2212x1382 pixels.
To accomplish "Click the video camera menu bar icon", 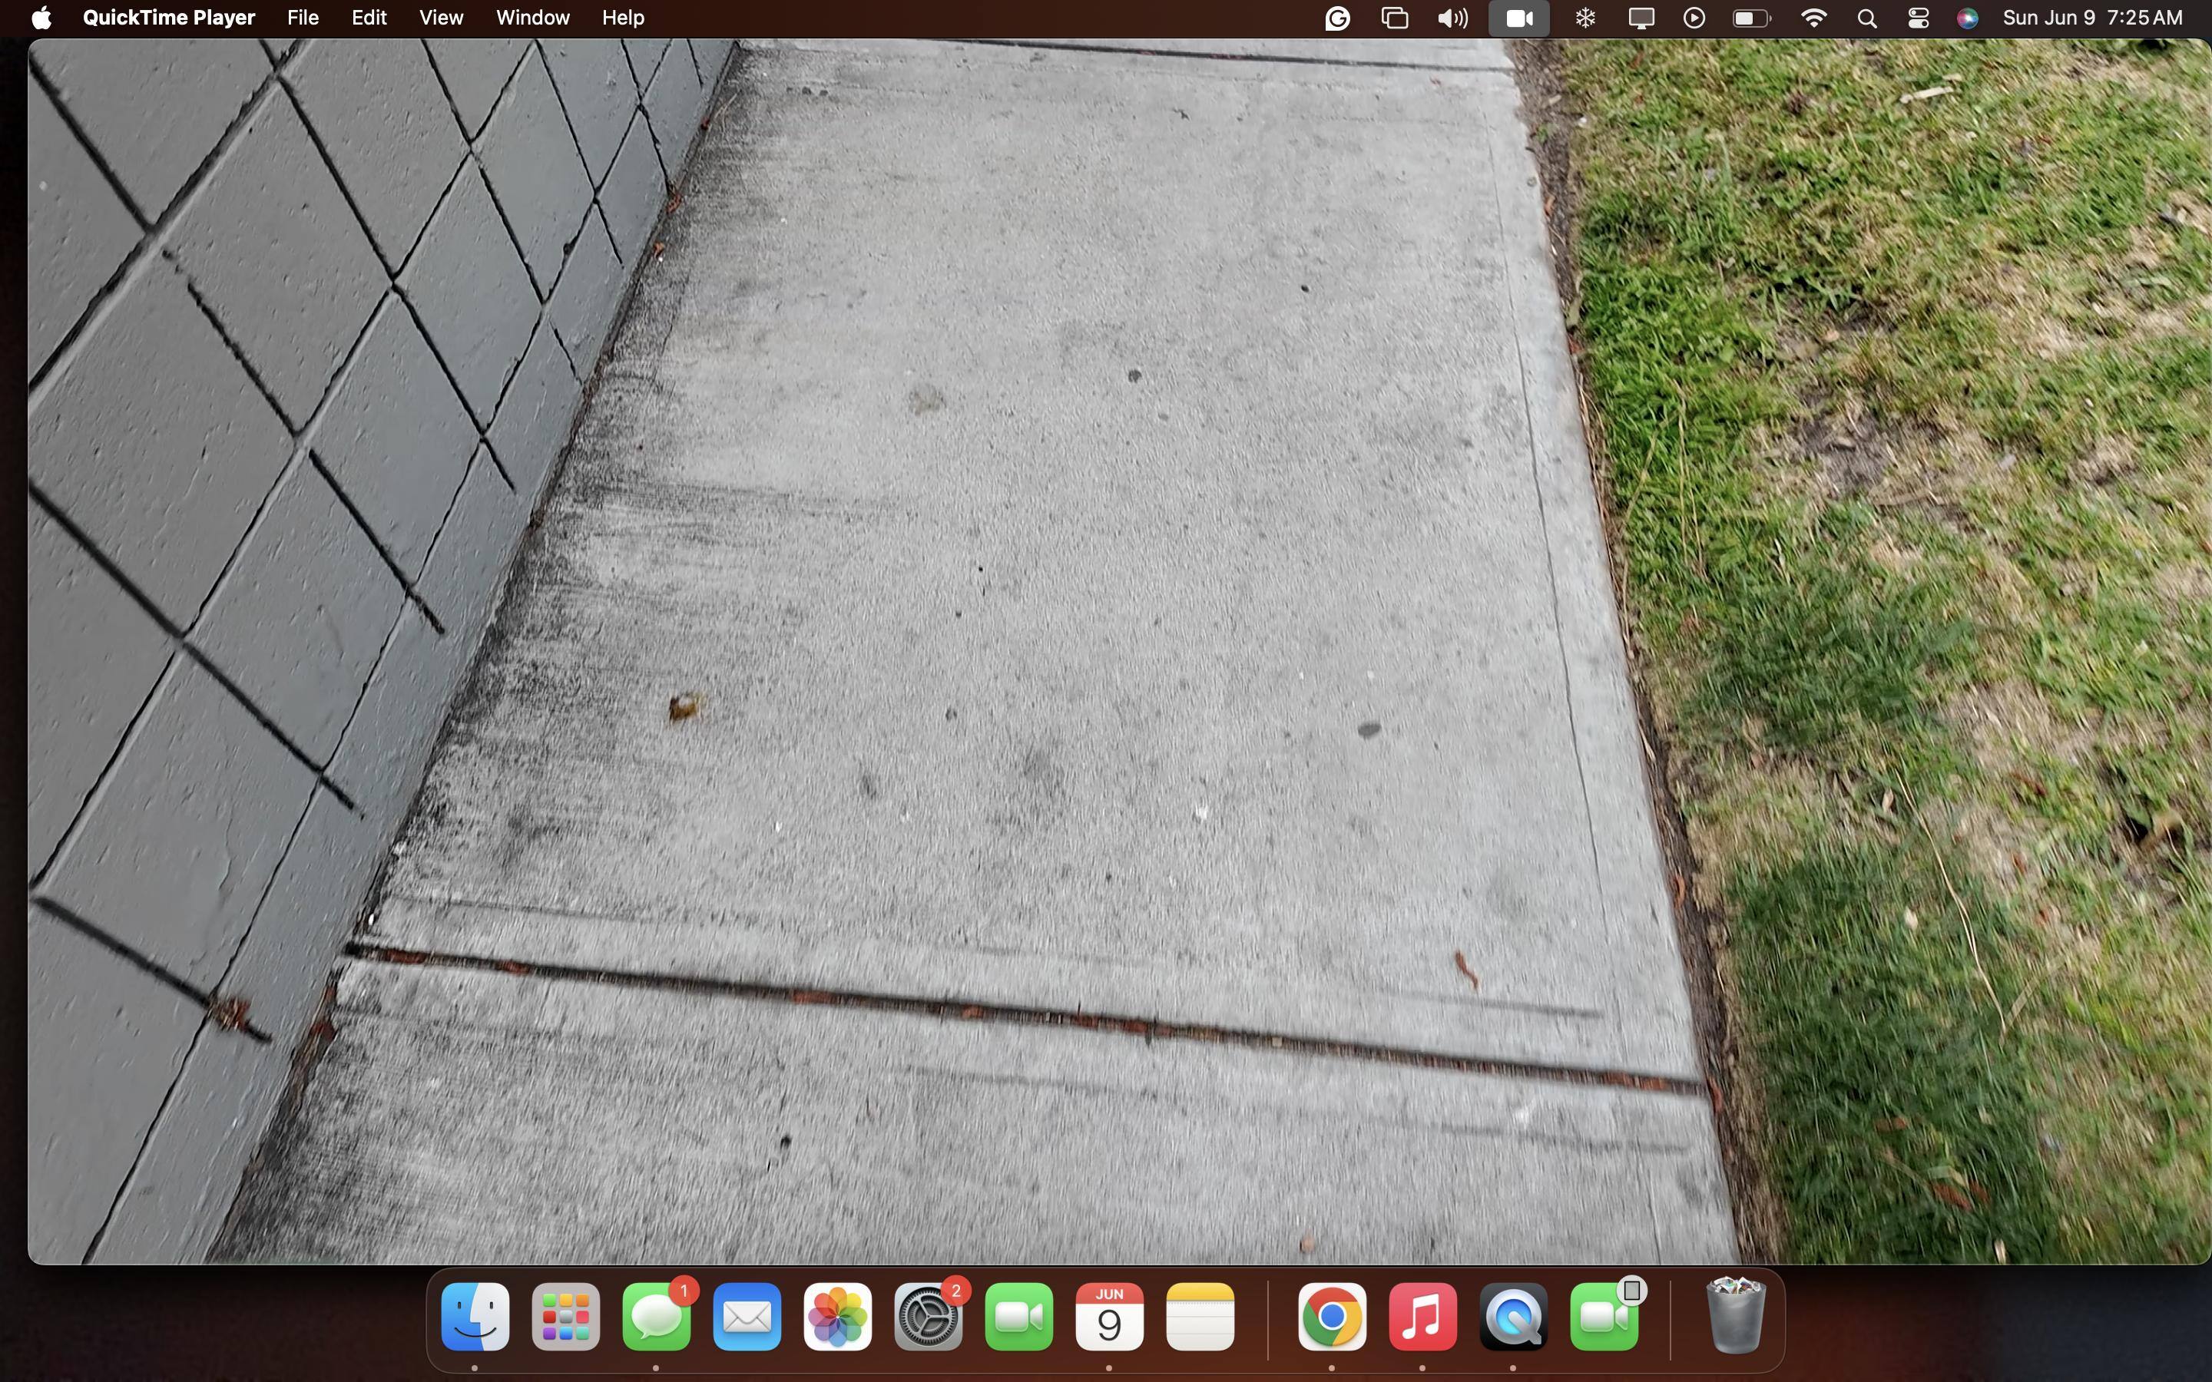I will pos(1518,18).
